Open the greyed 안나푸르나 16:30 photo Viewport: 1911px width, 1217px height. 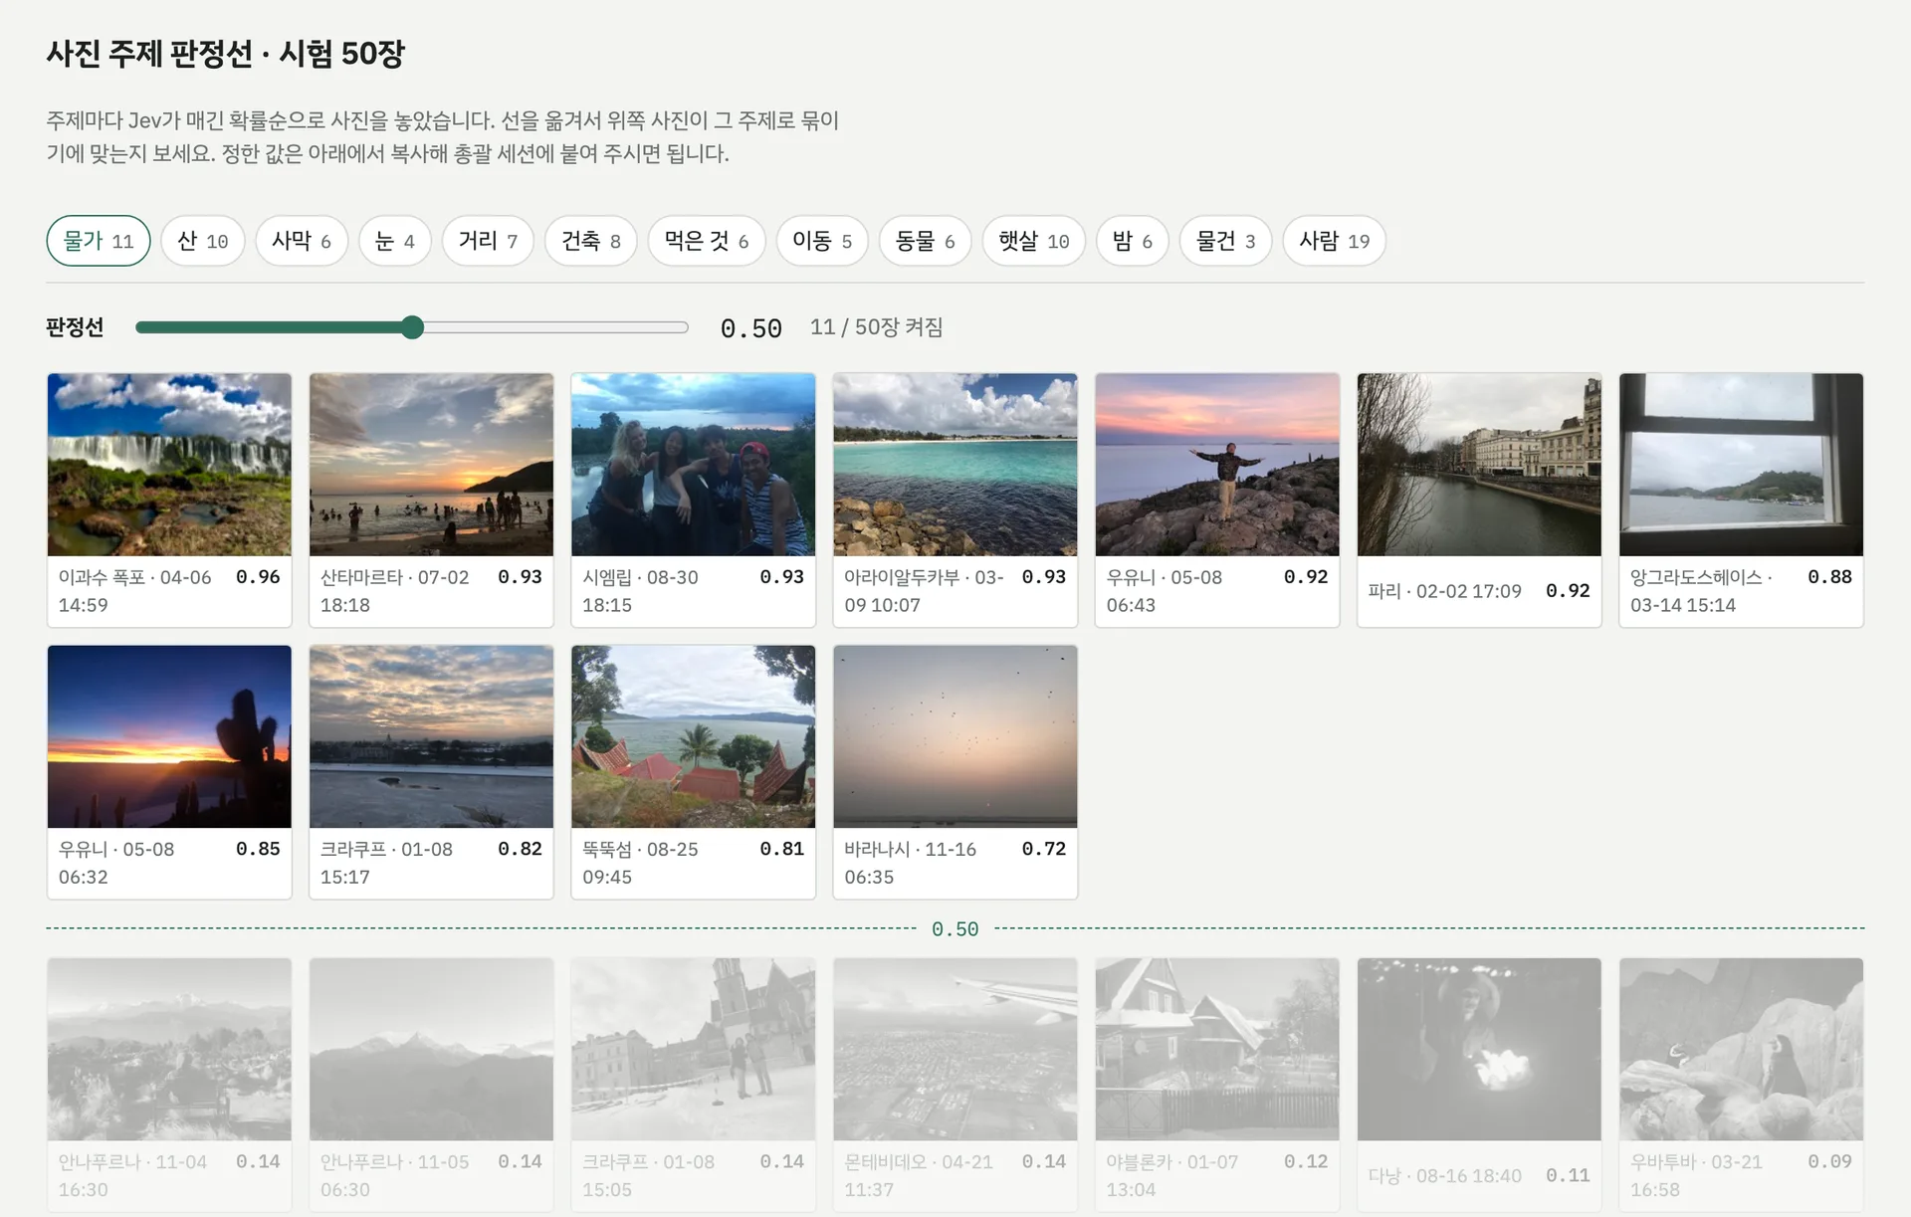[169, 1049]
